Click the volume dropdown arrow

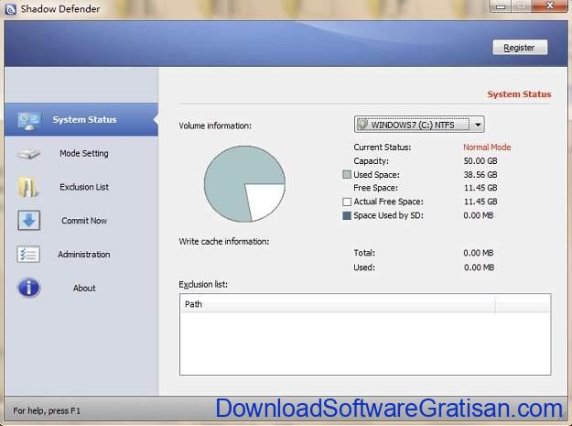(478, 125)
